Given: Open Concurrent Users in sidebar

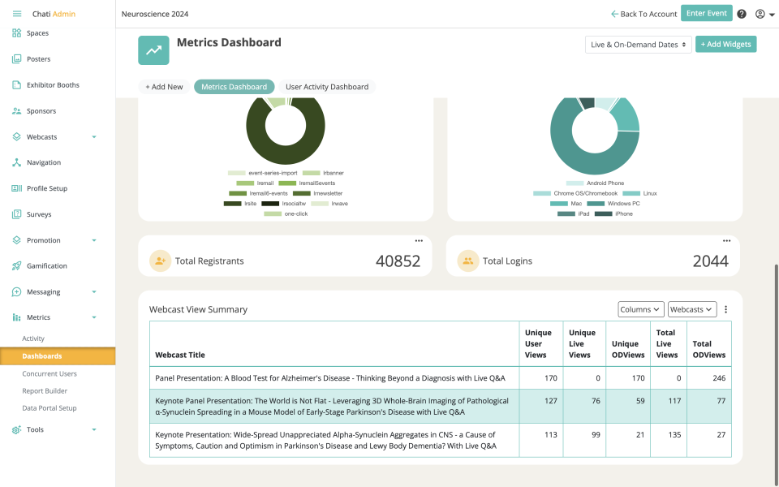Looking at the screenshot, I should (x=49, y=373).
